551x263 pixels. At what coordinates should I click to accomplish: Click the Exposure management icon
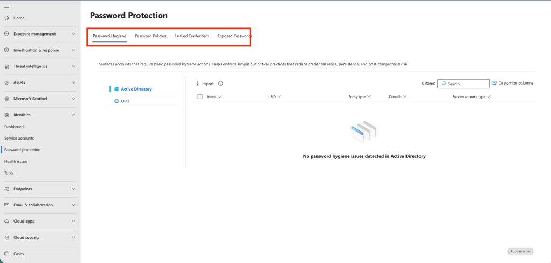click(x=7, y=34)
